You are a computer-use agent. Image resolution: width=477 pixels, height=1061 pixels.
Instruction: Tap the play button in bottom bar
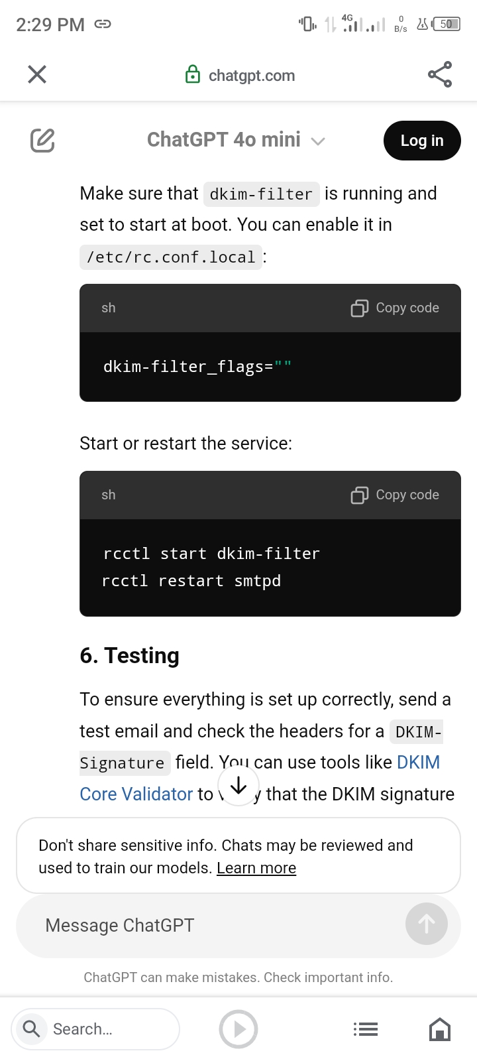[238, 1029]
